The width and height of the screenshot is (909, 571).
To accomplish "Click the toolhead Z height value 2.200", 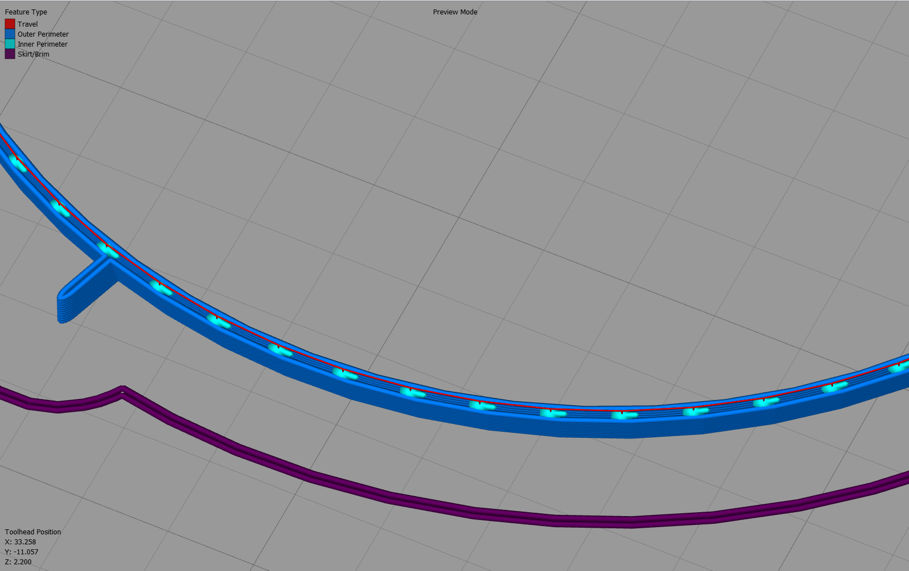I will pos(23,562).
